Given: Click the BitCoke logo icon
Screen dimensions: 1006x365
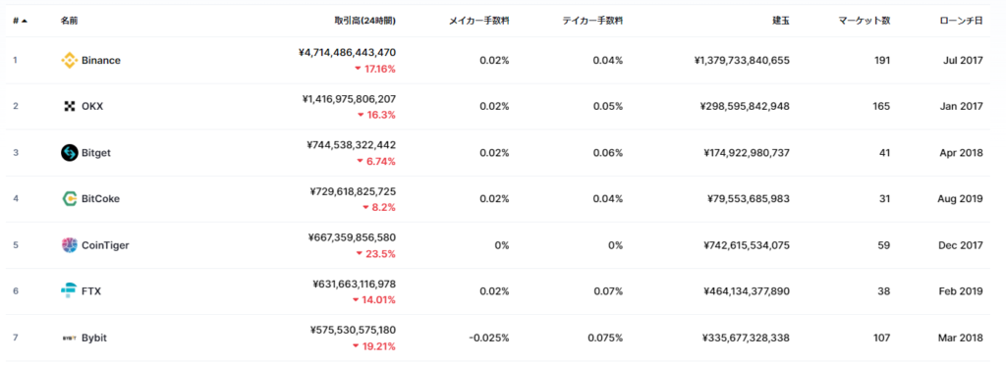Looking at the screenshot, I should (70, 198).
